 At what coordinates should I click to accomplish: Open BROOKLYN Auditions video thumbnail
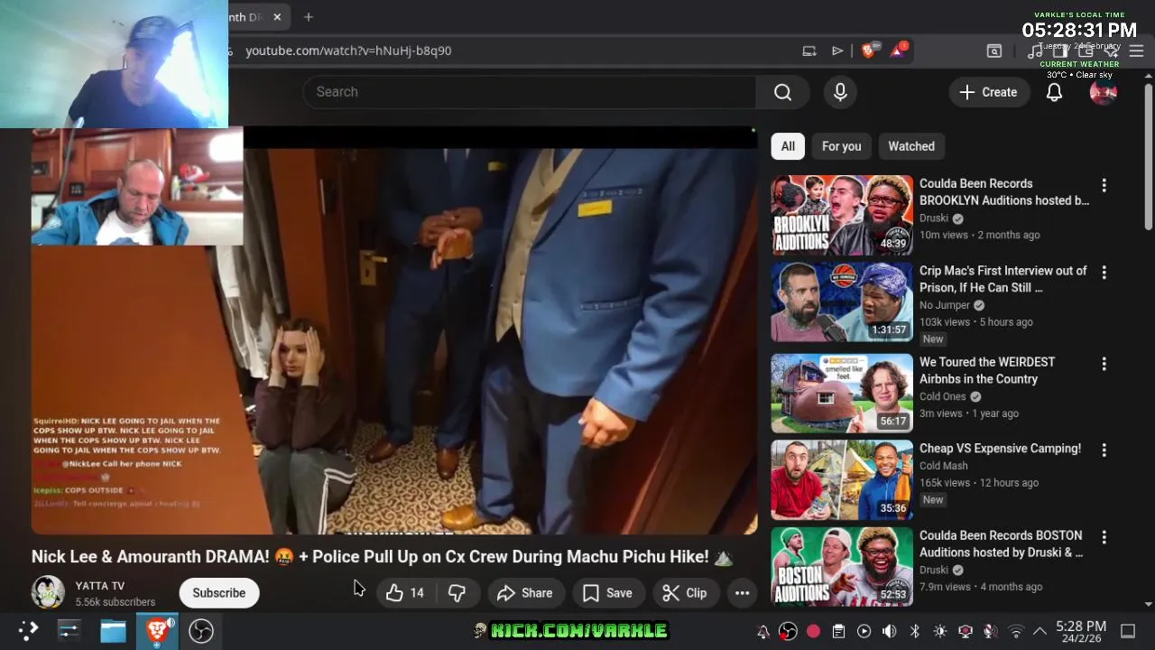842,216
